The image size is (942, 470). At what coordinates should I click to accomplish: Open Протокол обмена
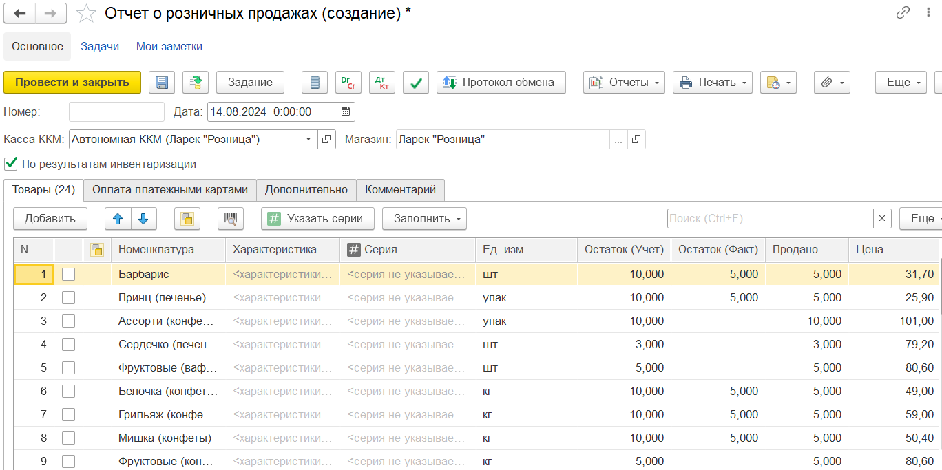point(501,83)
